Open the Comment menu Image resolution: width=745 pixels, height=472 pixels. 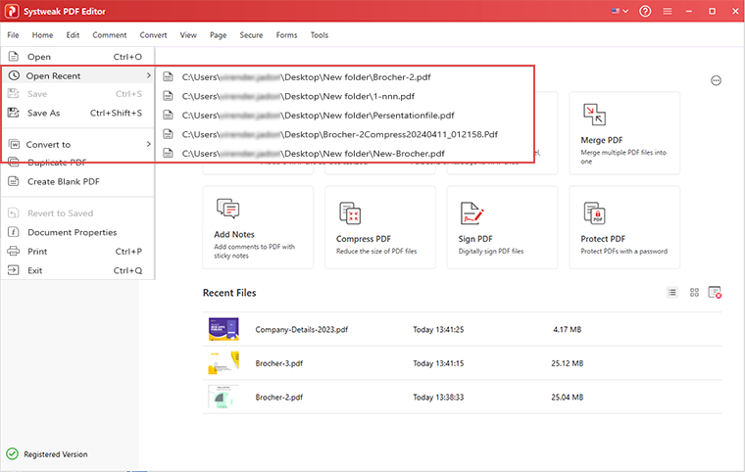click(x=109, y=35)
